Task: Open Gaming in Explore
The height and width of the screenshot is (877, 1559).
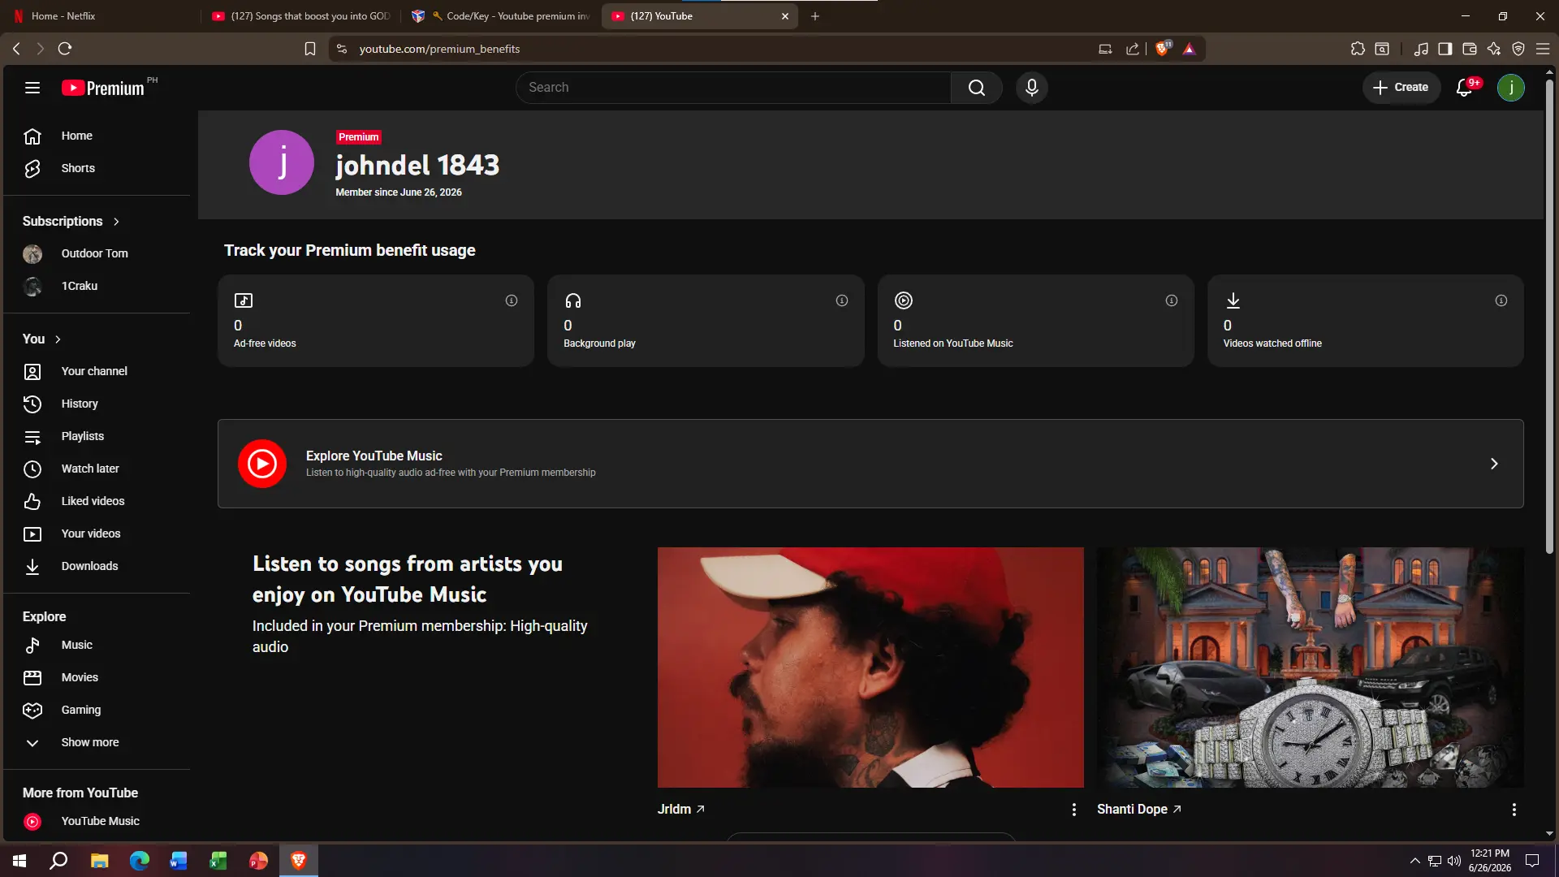Action: point(97,710)
